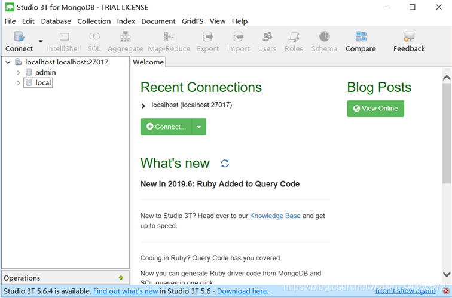Open the View menu
This screenshot has width=452, height=298.
[x=218, y=21]
